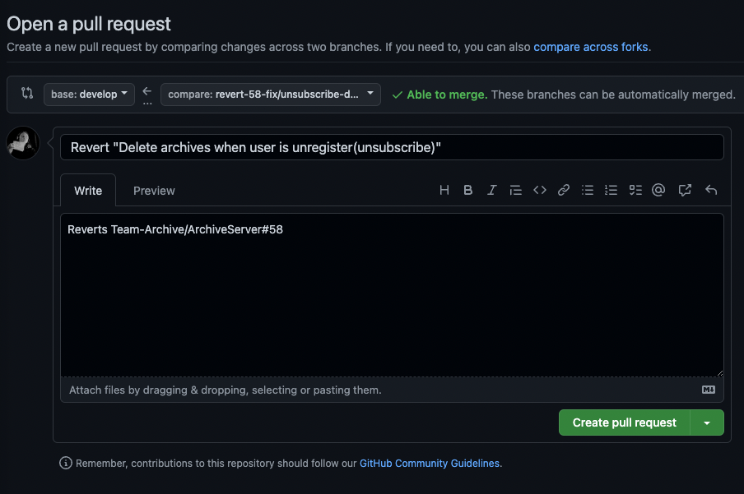Viewport: 744px width, 494px height.
Task: Apply italic formatting to the text
Action: click(x=491, y=190)
